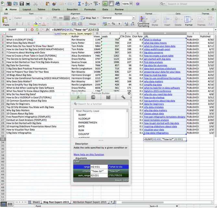Select VLOOKUP in the recently used list

84,119
